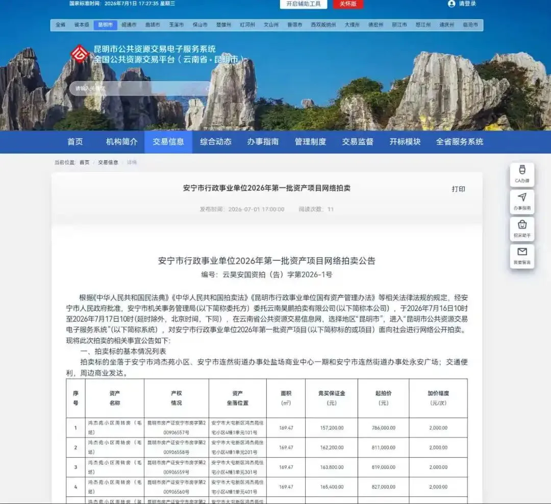Select the 迪庆州 region tab
The width and height of the screenshot is (551, 504).
[x=446, y=25]
